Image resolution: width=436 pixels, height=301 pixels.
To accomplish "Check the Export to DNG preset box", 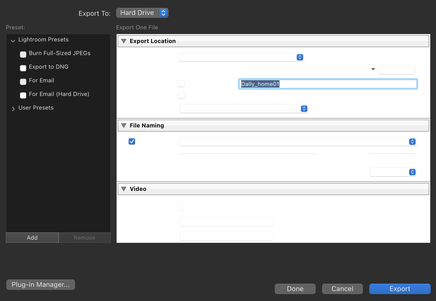I will tap(23, 68).
